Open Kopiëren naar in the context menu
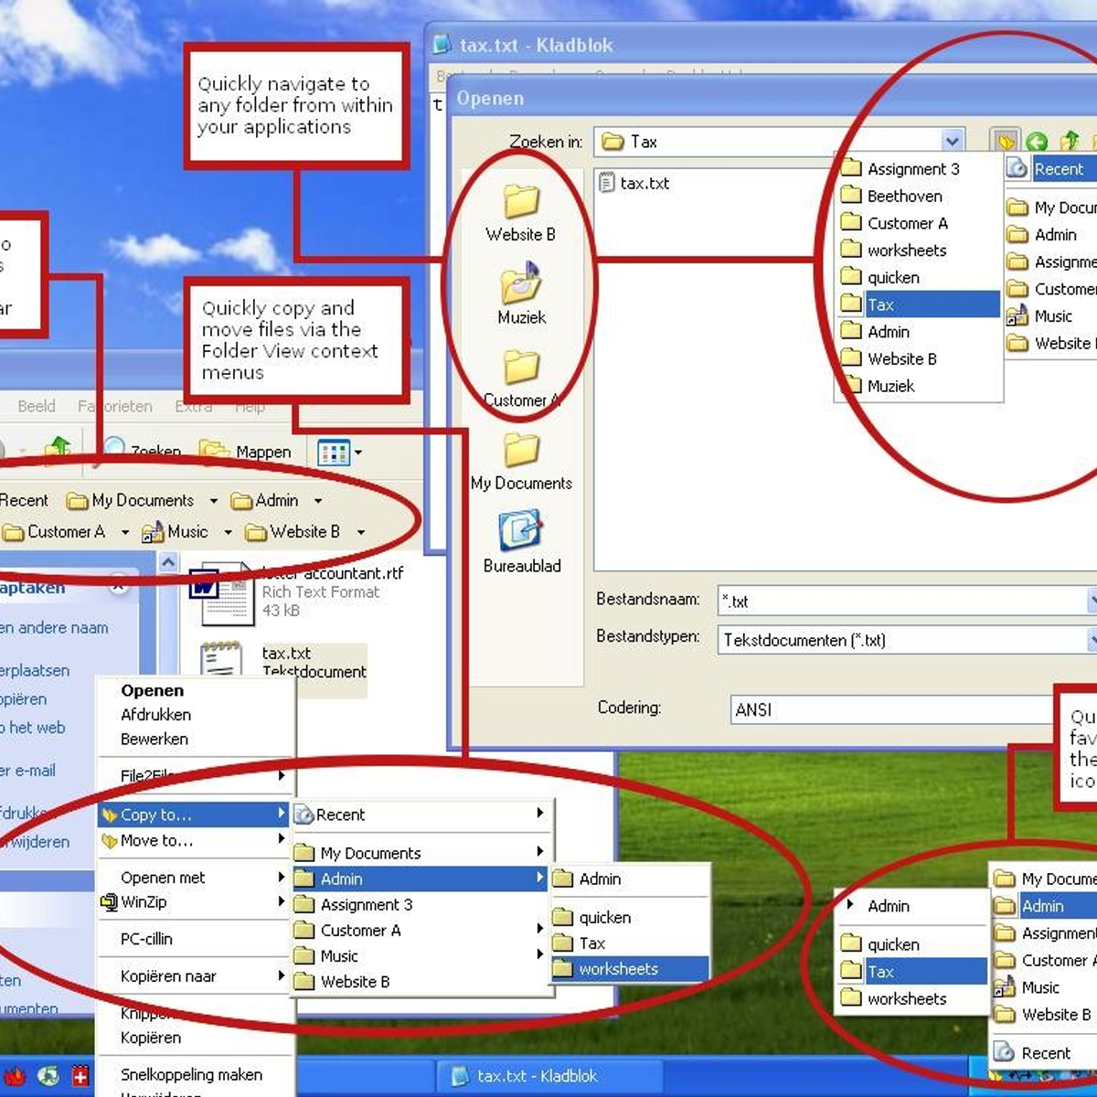 (x=194, y=976)
